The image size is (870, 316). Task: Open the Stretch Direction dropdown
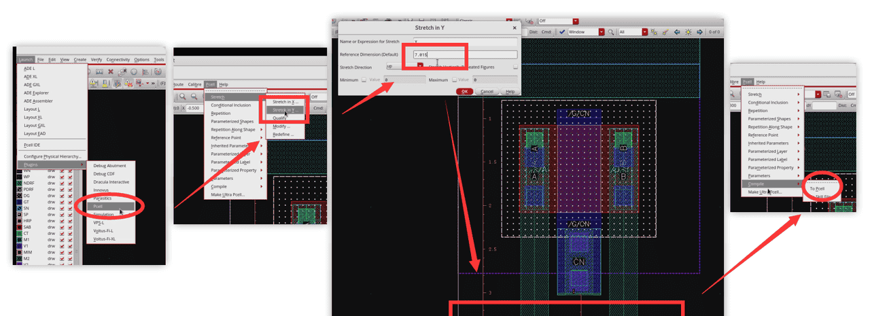point(404,67)
